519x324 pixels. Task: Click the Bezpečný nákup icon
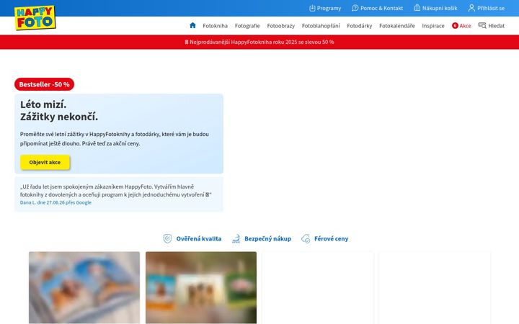[236, 238]
